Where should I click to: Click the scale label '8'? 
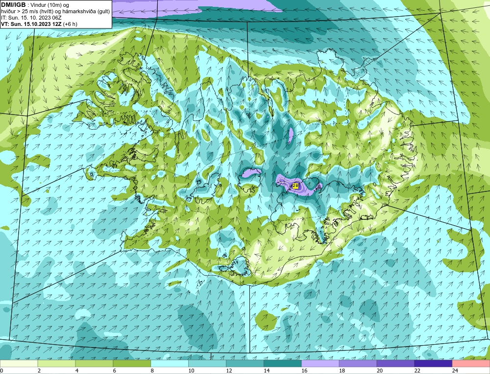(x=152, y=371)
